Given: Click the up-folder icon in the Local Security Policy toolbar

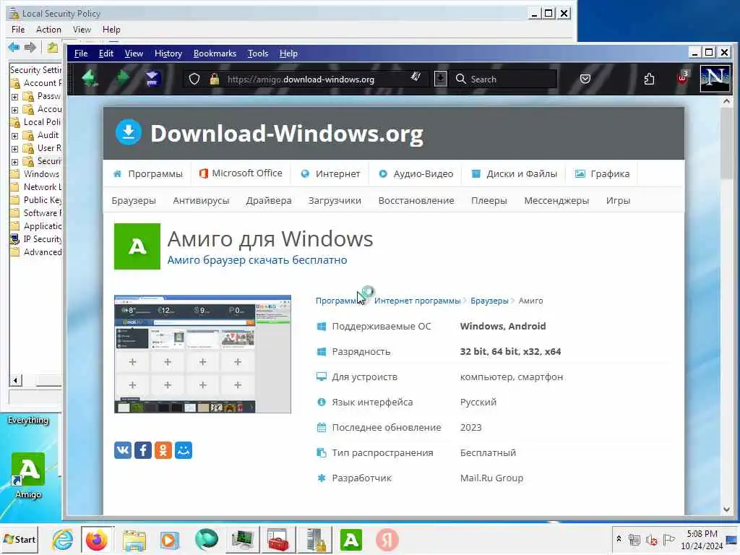Looking at the screenshot, I should click(x=52, y=47).
